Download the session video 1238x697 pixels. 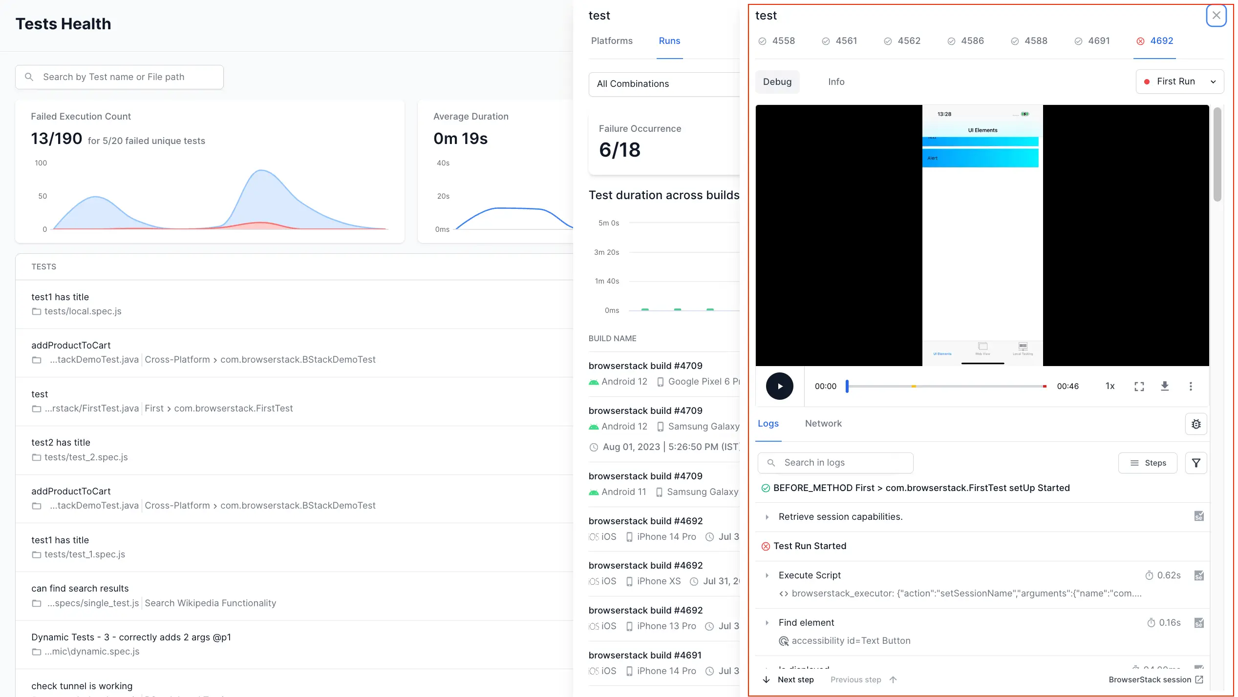click(x=1165, y=386)
